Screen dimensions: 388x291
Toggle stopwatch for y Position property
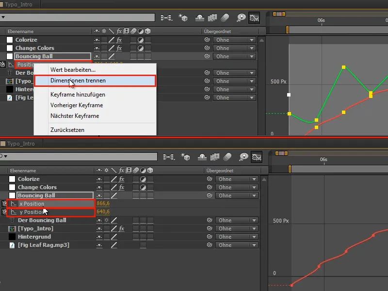click(x=4, y=212)
